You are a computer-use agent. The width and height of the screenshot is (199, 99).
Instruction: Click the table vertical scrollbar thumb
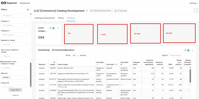pyautogui.click(x=190, y=76)
